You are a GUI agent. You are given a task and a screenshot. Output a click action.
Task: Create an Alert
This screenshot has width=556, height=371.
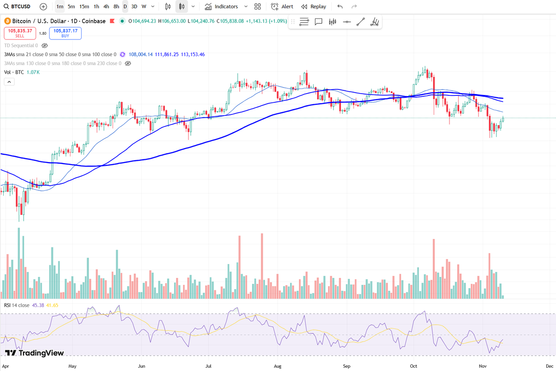[x=282, y=6]
